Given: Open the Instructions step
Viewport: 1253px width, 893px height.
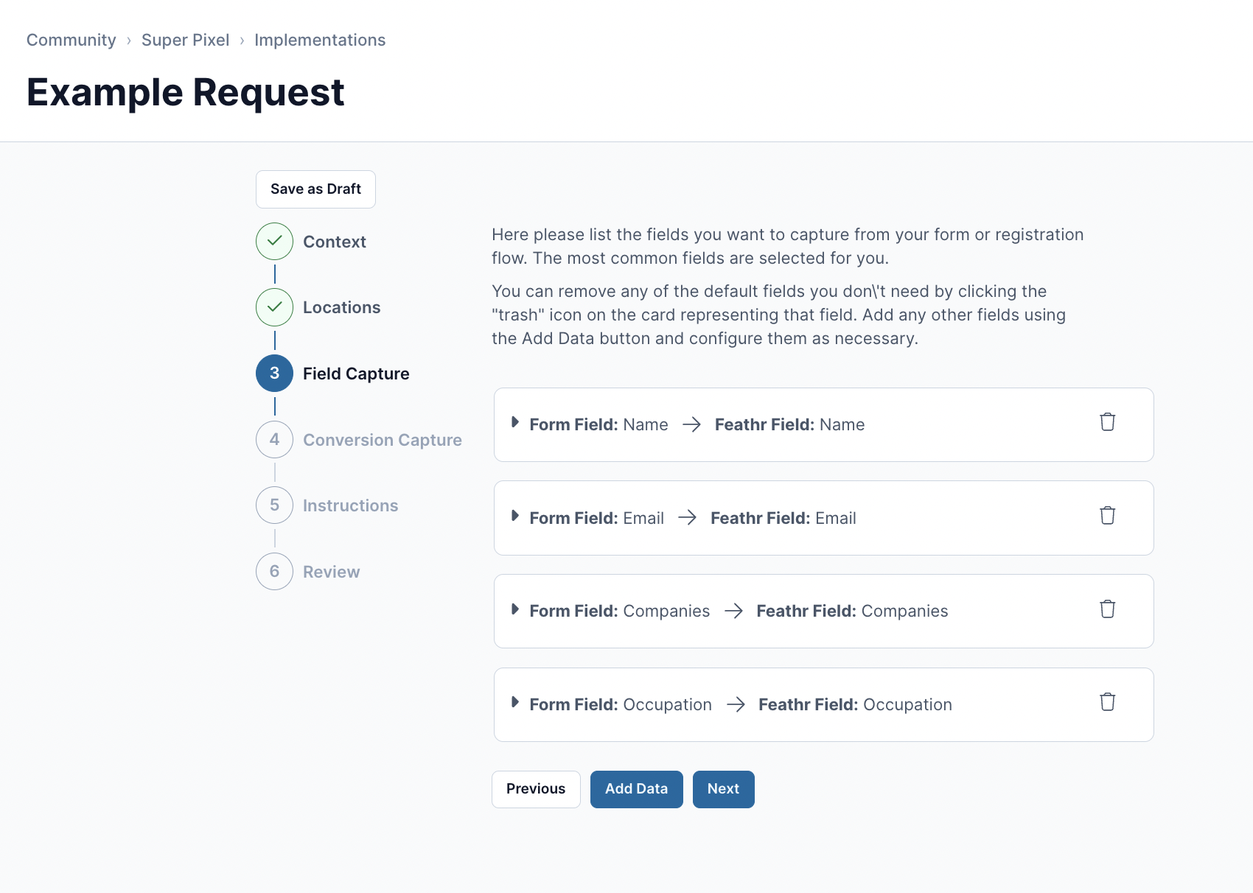Looking at the screenshot, I should [x=350, y=505].
